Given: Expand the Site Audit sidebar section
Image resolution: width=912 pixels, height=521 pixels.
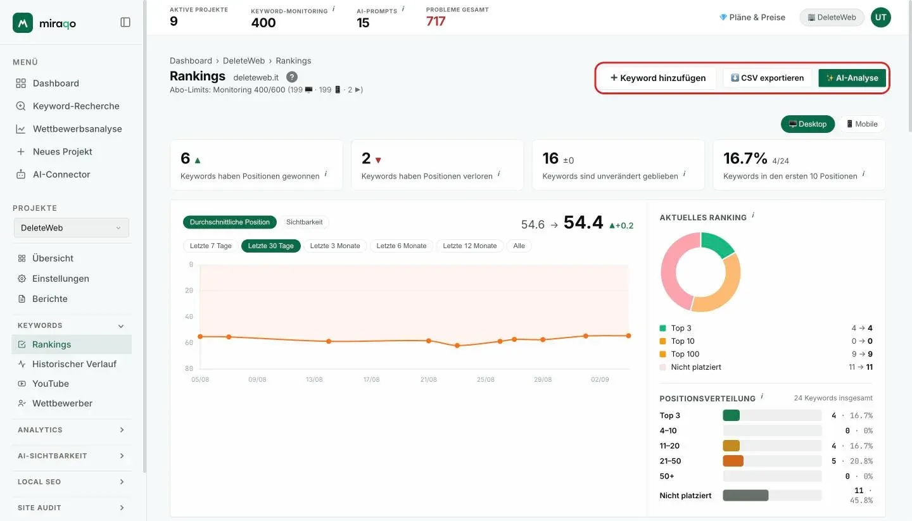Looking at the screenshot, I should [122, 508].
